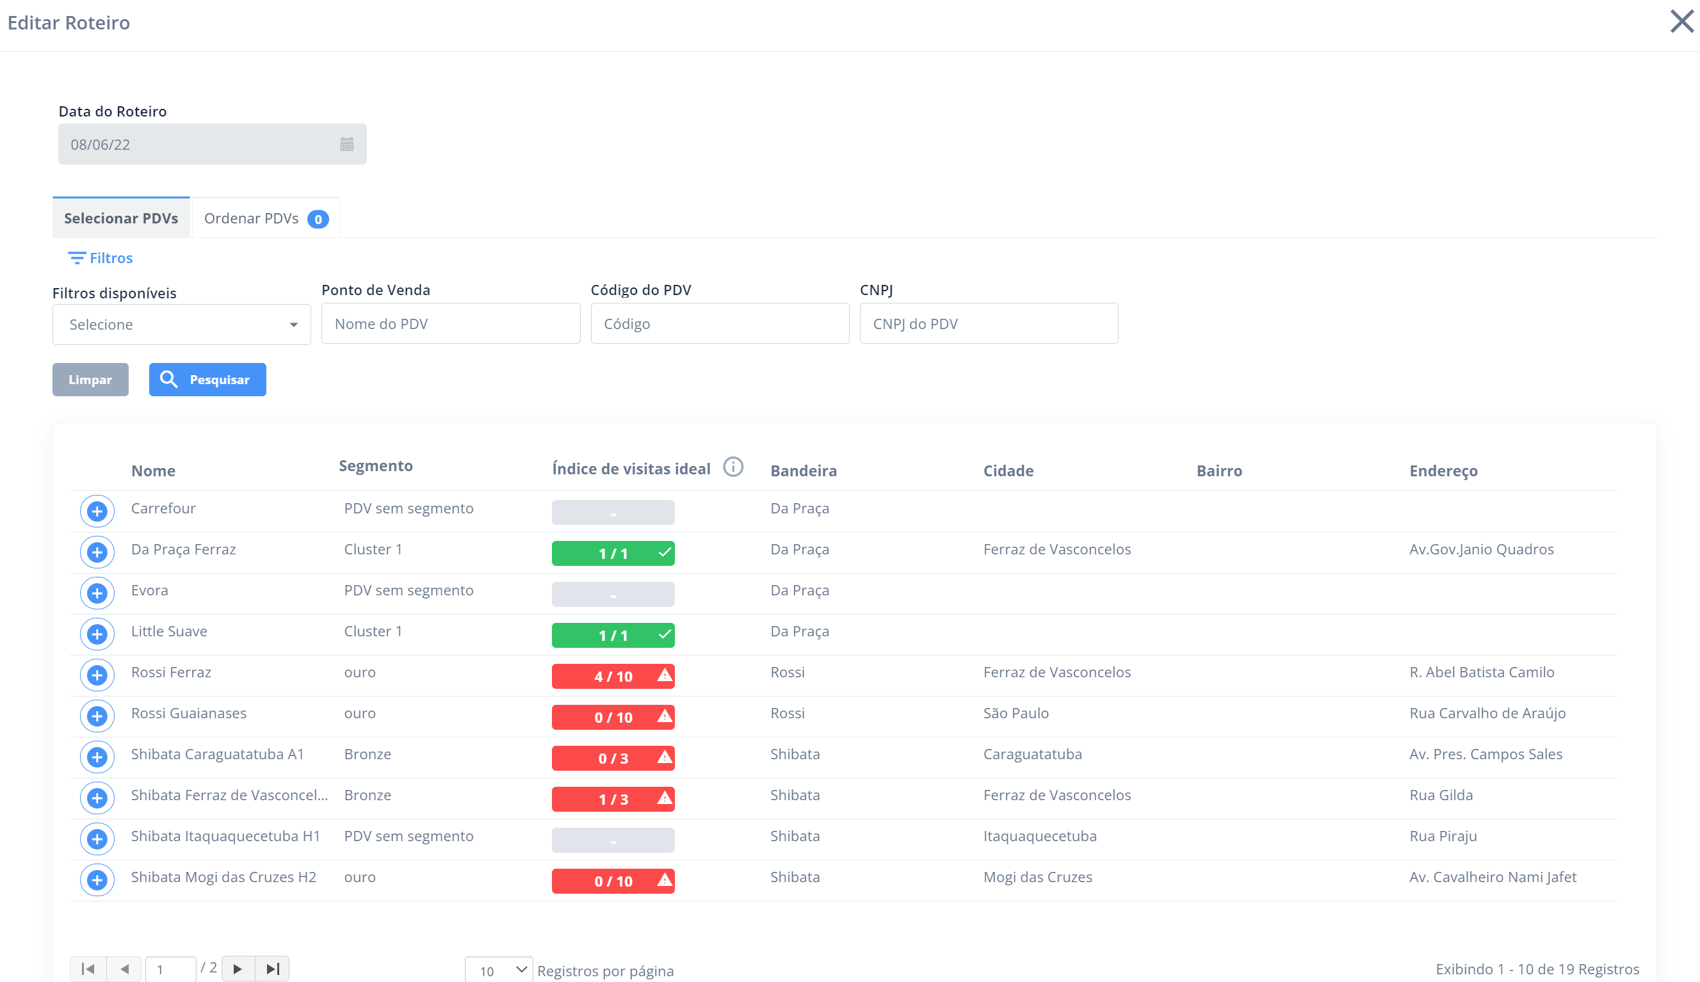
Task: Add Shibata Mogi das Cruzes H2
Action: (97, 880)
